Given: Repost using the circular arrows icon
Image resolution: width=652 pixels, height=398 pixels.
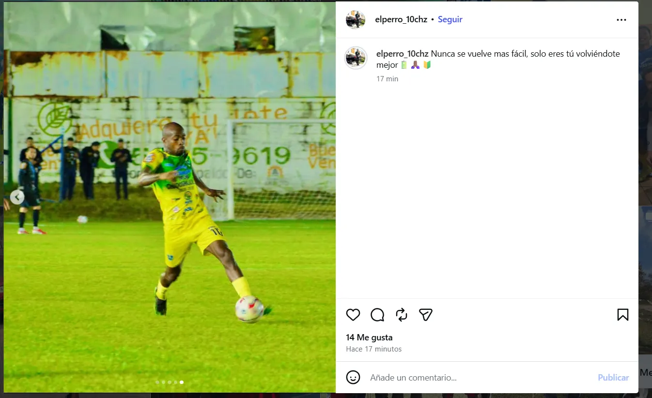Looking at the screenshot, I should click(402, 315).
